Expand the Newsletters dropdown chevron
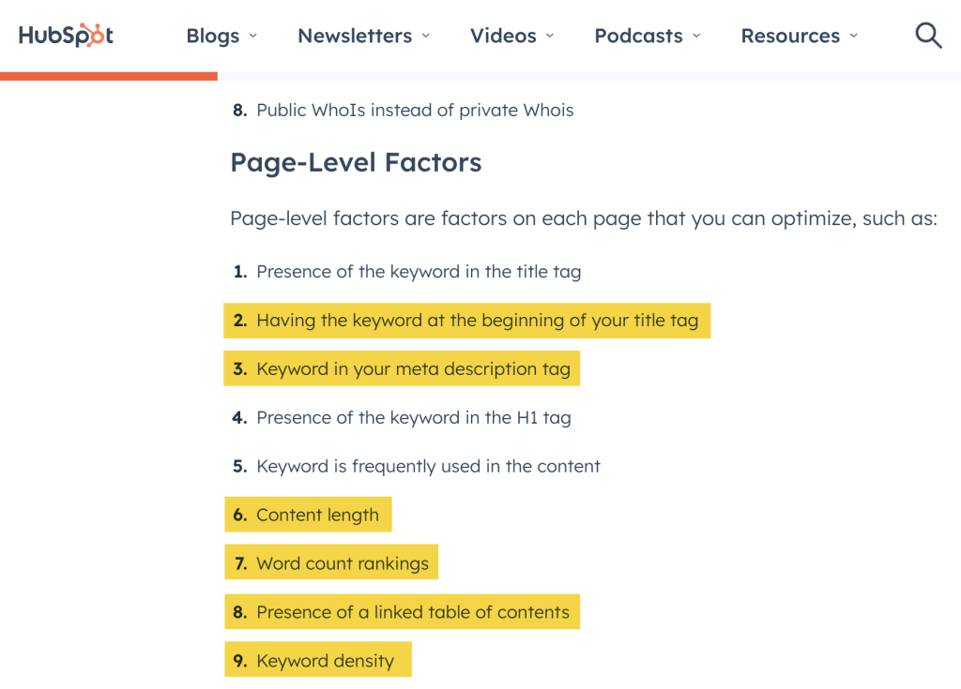 (x=427, y=37)
